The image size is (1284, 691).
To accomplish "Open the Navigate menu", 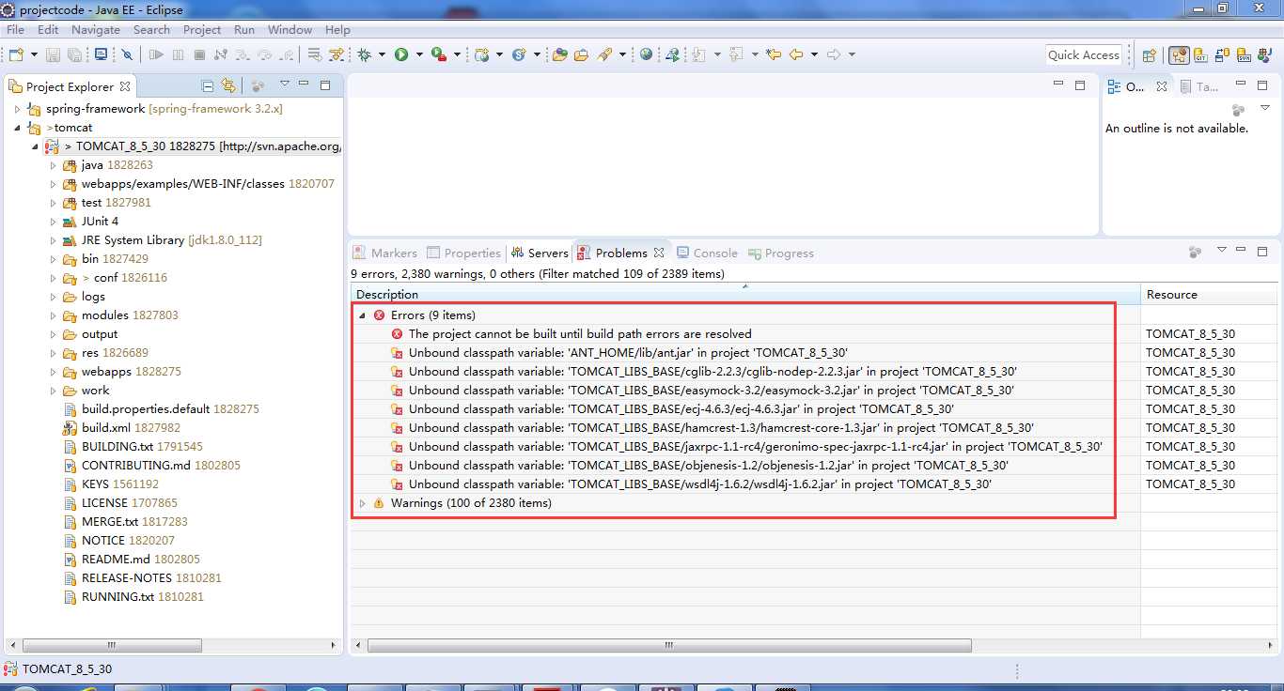I will 96,29.
